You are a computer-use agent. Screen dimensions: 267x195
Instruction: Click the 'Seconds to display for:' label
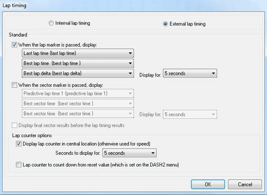pos(78,153)
